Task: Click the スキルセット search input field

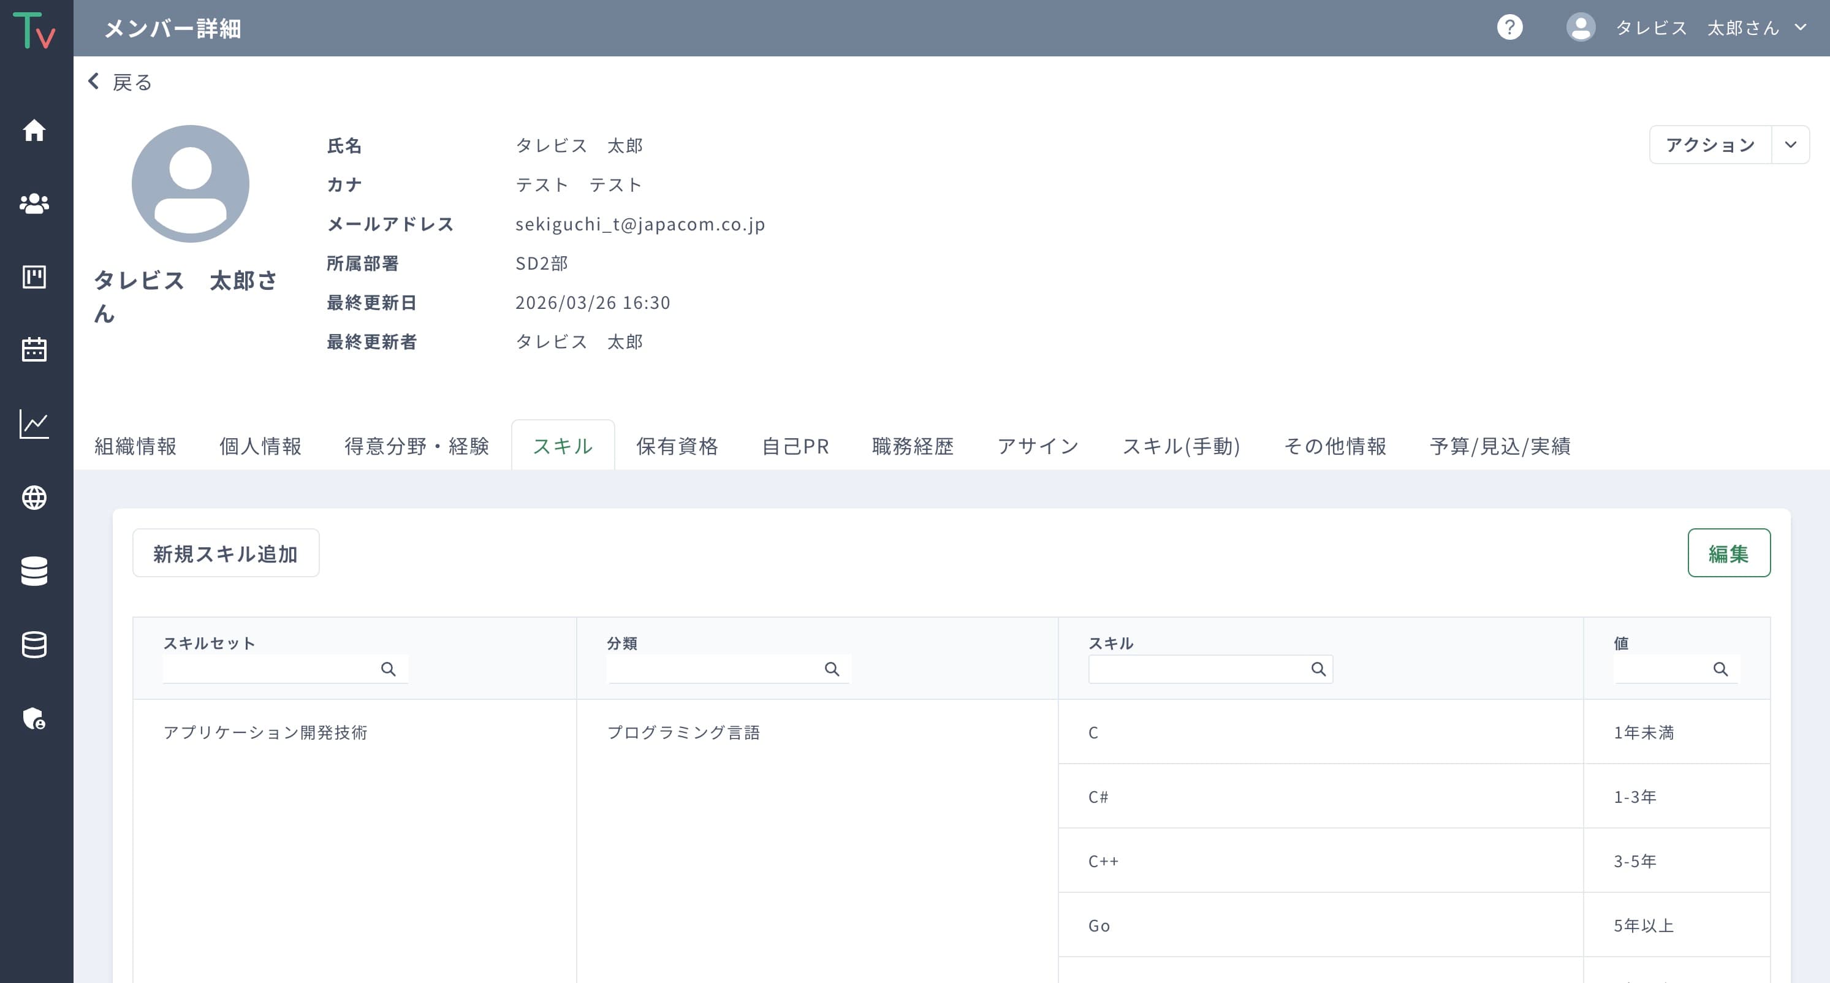Action: coord(277,669)
